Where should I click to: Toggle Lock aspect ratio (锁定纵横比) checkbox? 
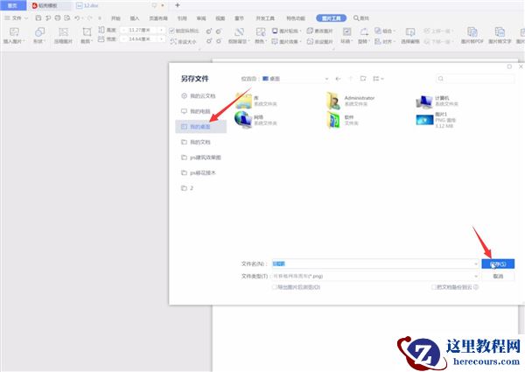171,31
